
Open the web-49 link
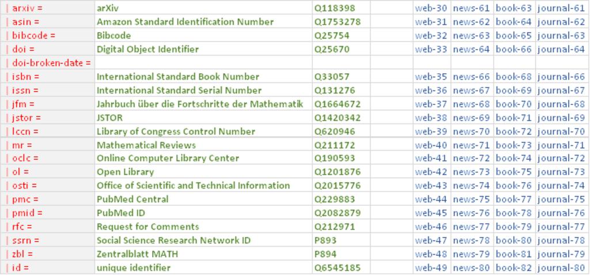431,268
